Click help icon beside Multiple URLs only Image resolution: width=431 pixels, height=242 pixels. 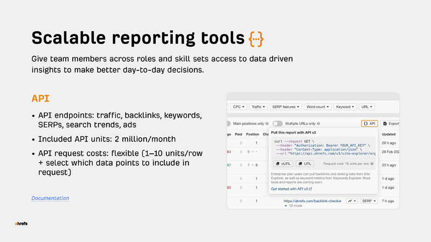click(x=318, y=124)
